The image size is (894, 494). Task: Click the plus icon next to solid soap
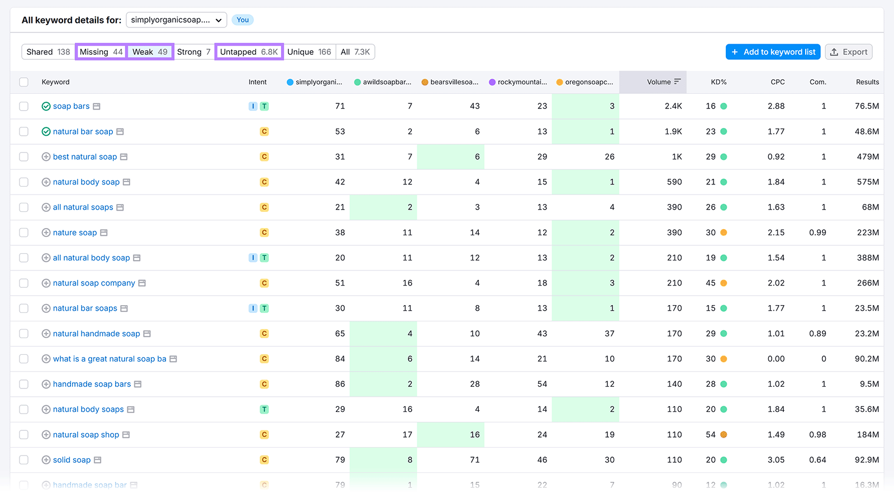pos(46,460)
